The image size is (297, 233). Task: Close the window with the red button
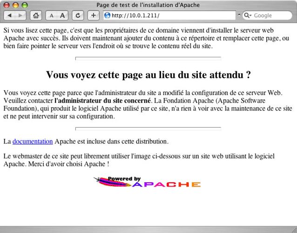pos(7,5)
